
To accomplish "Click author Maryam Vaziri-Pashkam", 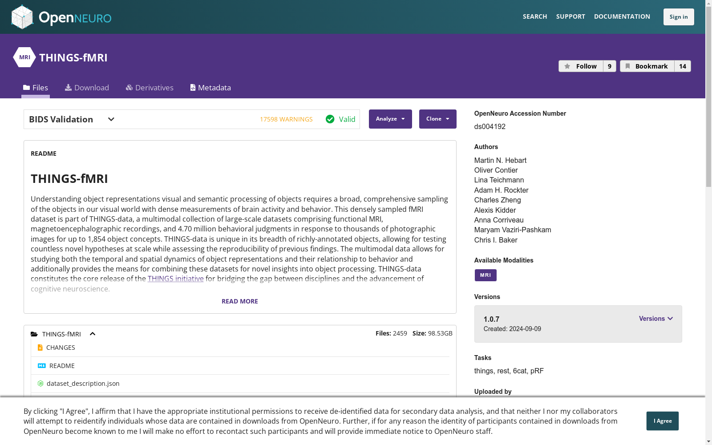I will tap(513, 230).
